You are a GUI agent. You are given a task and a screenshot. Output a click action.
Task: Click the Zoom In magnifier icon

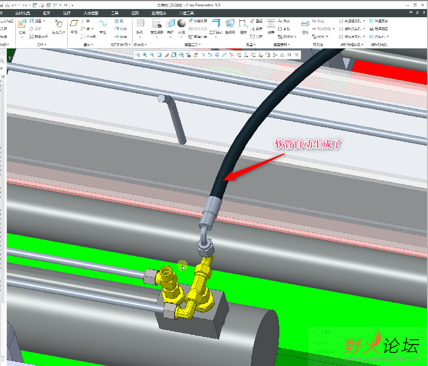click(x=145, y=55)
